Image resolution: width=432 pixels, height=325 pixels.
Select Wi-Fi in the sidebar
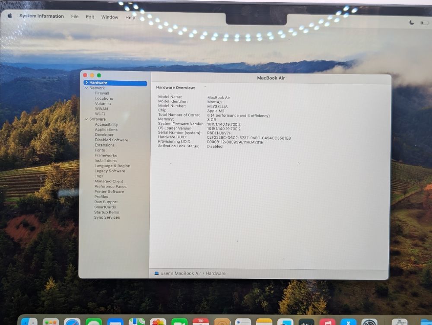(x=100, y=114)
